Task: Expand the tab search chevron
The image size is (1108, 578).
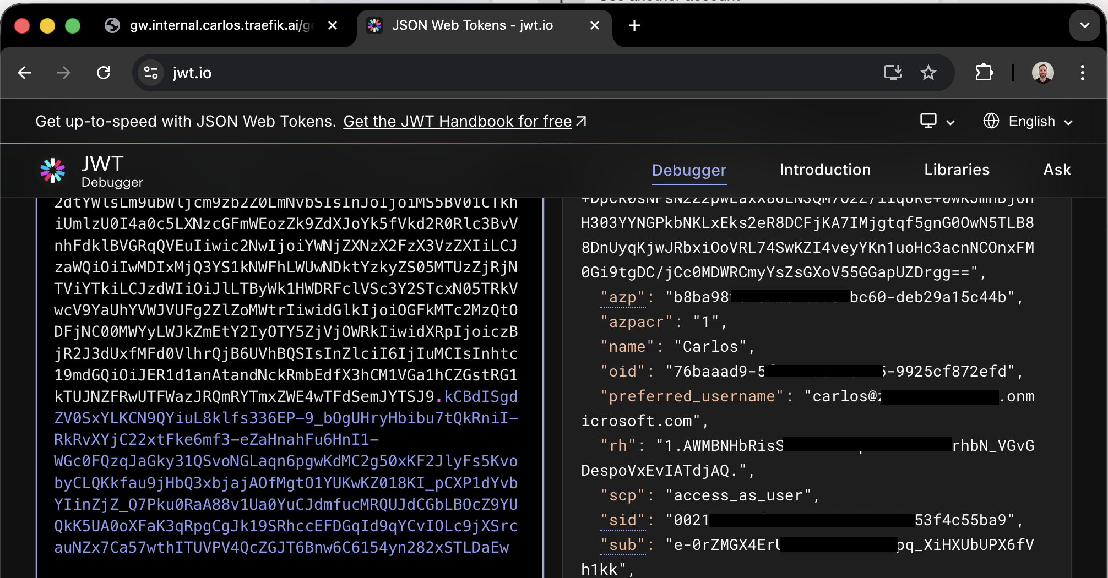Action: tap(1084, 25)
